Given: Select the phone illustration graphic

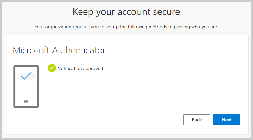Looking at the screenshot, I should point(26,86).
